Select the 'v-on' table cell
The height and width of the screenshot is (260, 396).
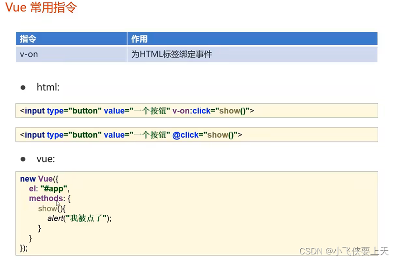[71, 54]
